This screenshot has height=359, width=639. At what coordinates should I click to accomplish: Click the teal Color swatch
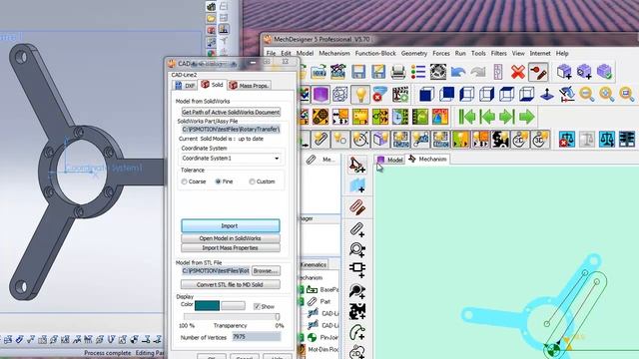(x=207, y=306)
